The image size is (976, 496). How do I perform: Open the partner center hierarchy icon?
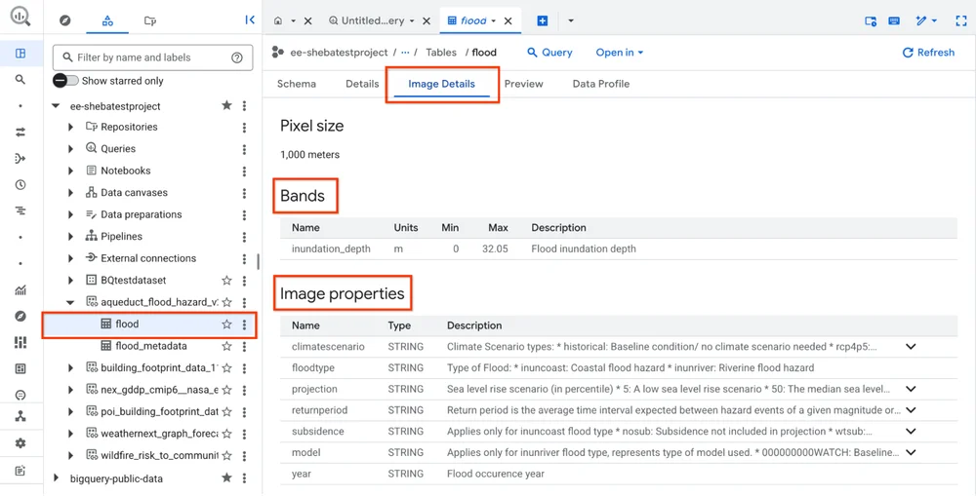pos(20,416)
